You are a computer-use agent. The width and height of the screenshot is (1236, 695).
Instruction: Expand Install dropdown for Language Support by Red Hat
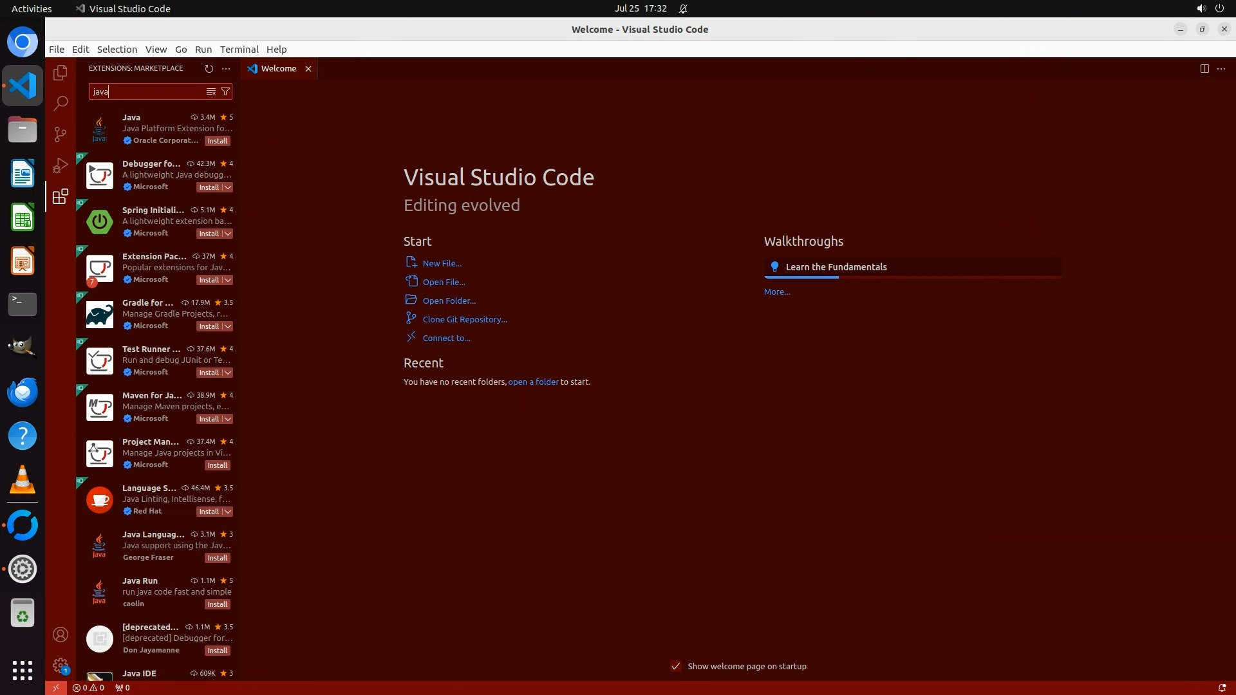pos(228,512)
